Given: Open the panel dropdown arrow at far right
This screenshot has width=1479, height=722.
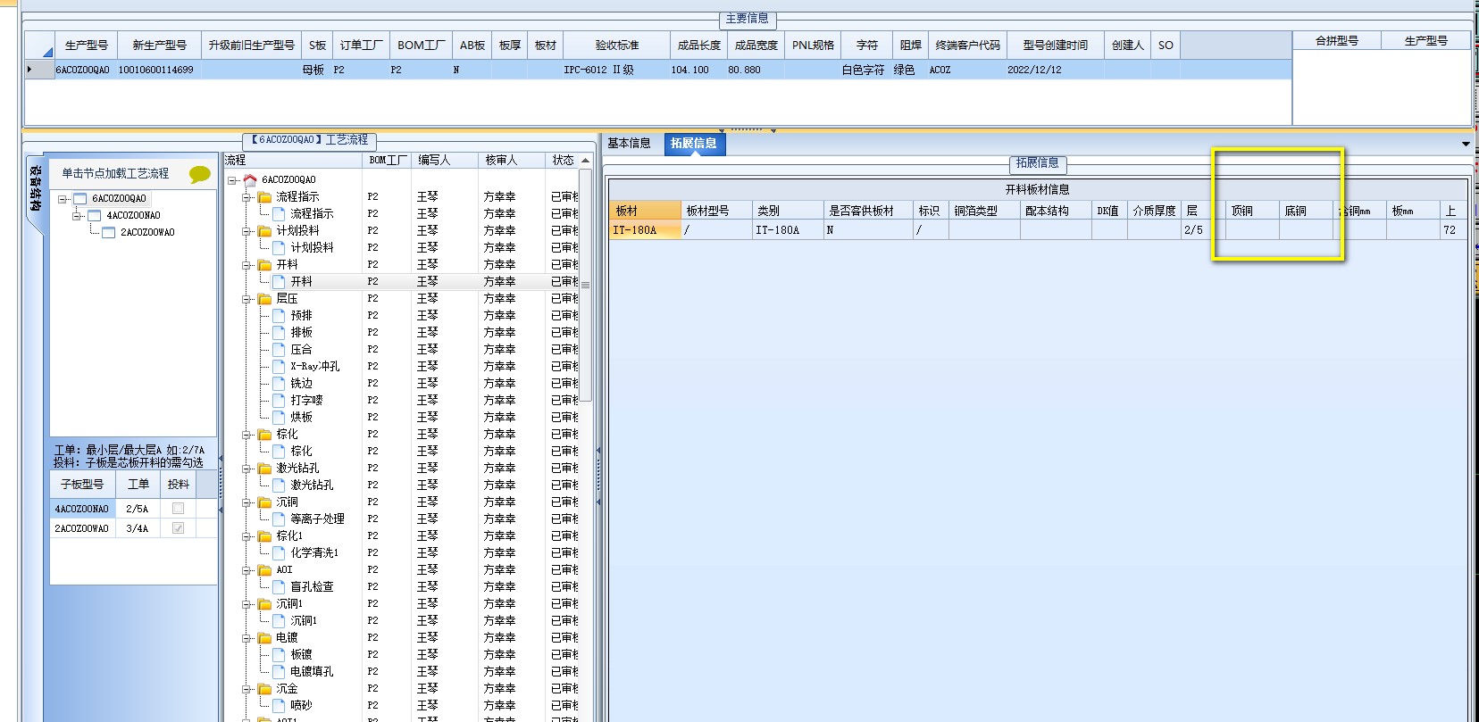Looking at the screenshot, I should point(1466,144).
